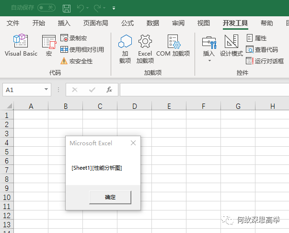Undo the last action
289x233 pixels.
[x=81, y=8]
